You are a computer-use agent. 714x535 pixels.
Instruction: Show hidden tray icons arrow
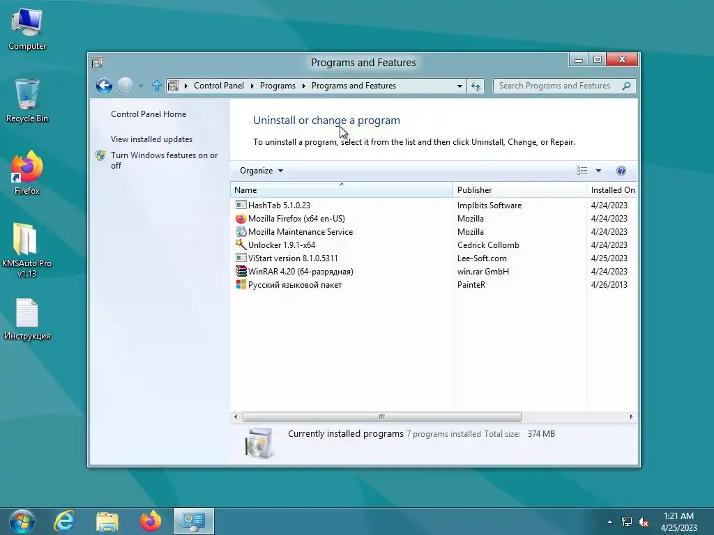(x=609, y=522)
